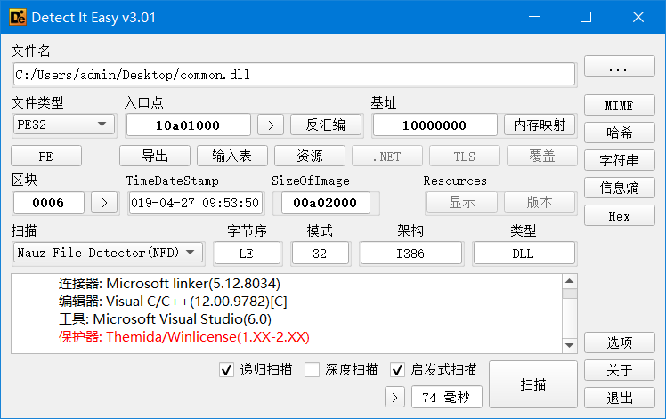
Task: Close the Detect It Easy window
Action: 638,17
